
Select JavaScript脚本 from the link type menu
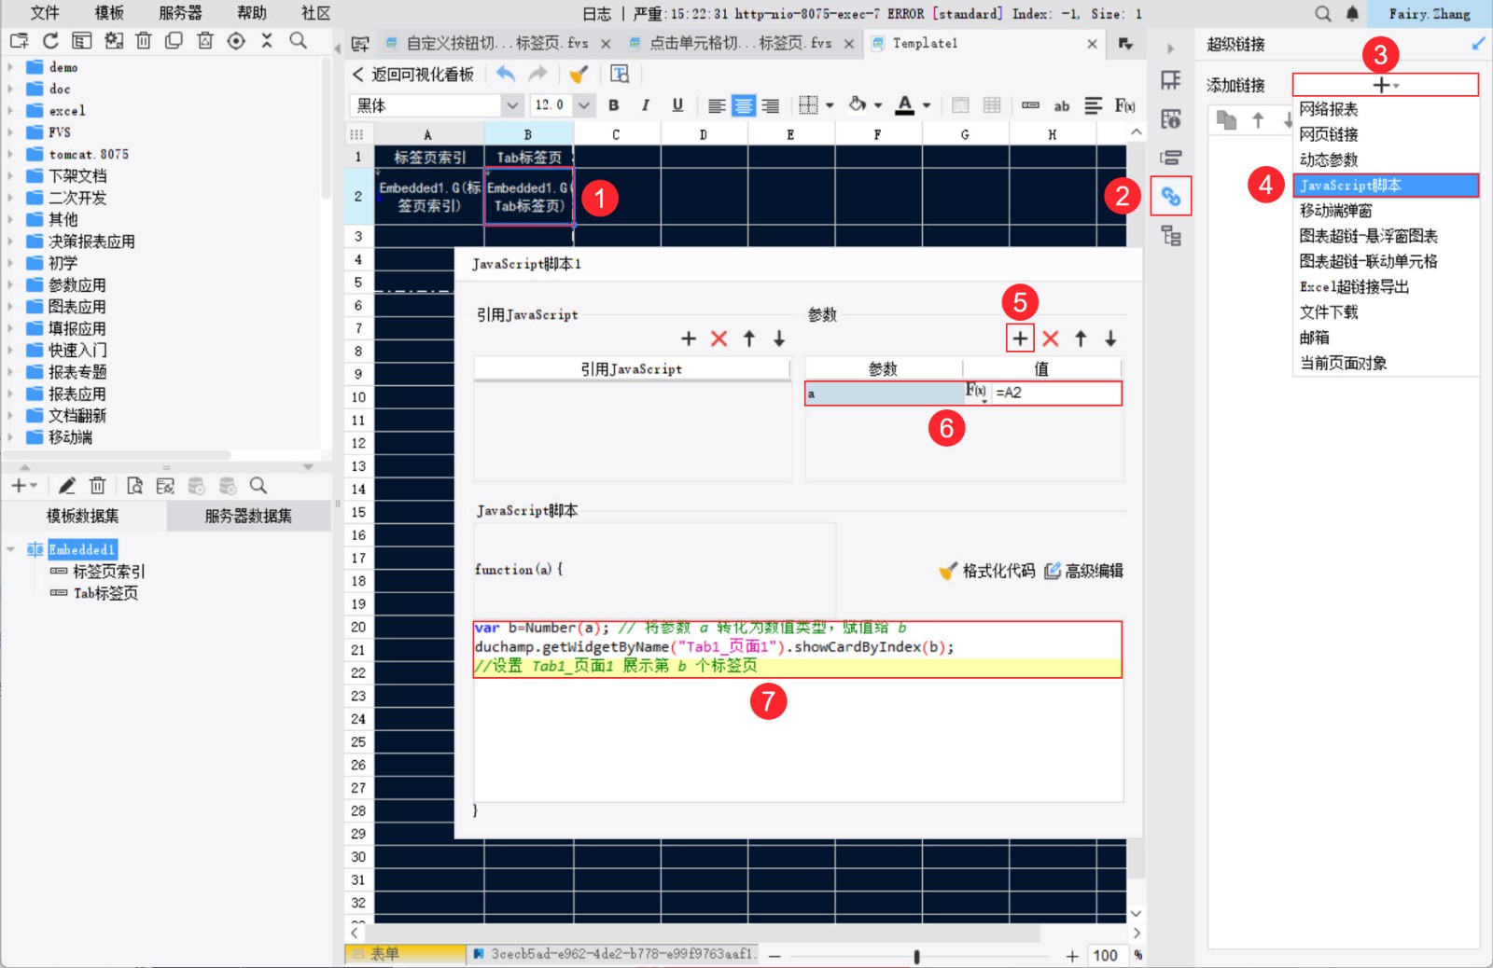[1385, 186]
